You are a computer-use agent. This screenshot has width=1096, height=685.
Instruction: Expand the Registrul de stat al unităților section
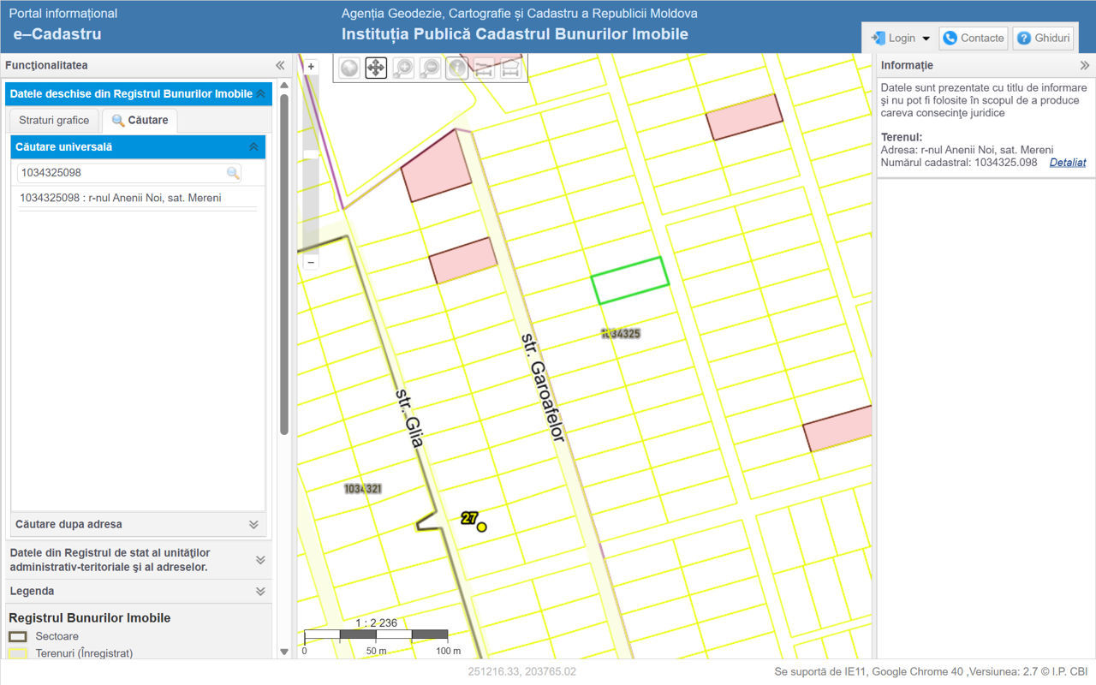coord(260,560)
